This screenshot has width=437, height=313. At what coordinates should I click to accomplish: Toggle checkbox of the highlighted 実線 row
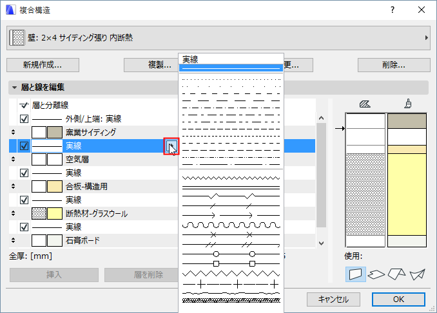tap(24, 146)
